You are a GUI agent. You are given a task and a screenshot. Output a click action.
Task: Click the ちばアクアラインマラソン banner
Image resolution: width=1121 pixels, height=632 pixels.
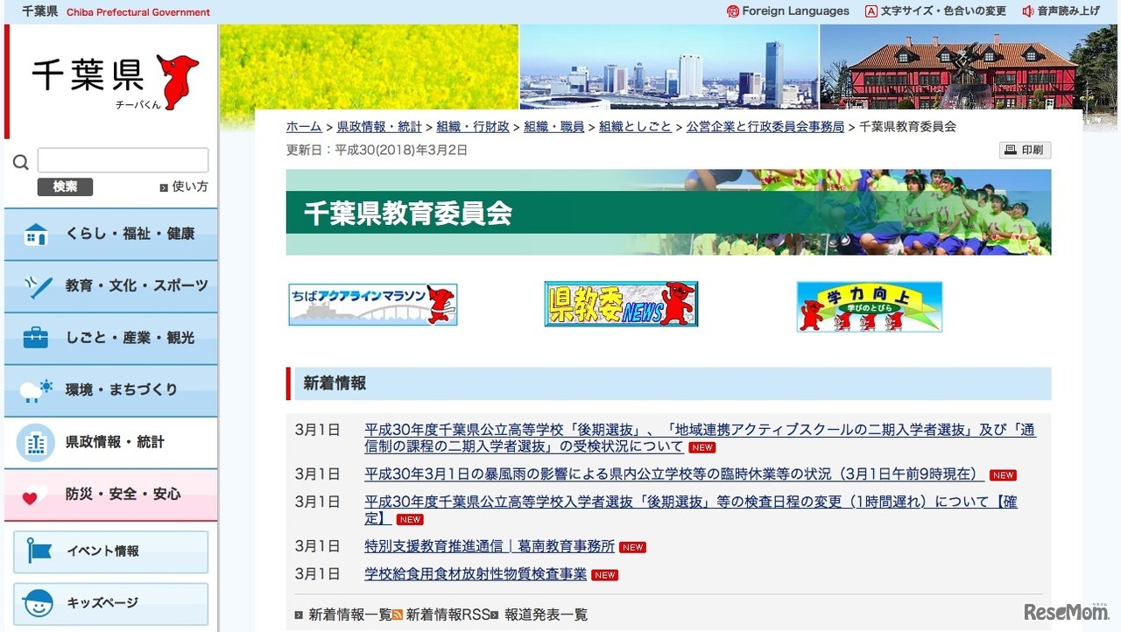point(372,304)
